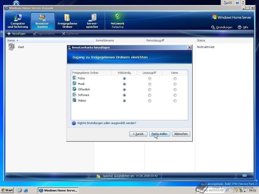Select Keine for Software
Viewport: 259px width, 194px height.
(x=175, y=95)
